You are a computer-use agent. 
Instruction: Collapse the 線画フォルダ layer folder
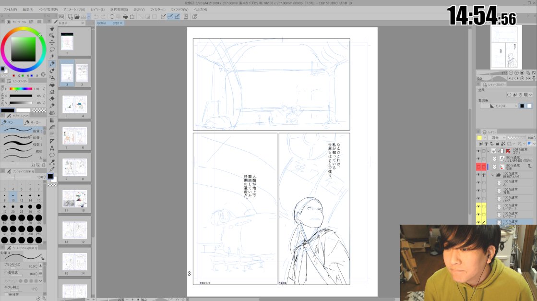click(493, 175)
